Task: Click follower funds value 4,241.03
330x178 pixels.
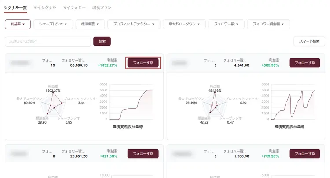Action: pyautogui.click(x=242, y=65)
